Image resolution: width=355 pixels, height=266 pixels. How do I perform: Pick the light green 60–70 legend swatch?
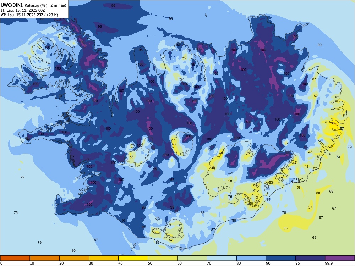pyautogui.click(x=192, y=258)
